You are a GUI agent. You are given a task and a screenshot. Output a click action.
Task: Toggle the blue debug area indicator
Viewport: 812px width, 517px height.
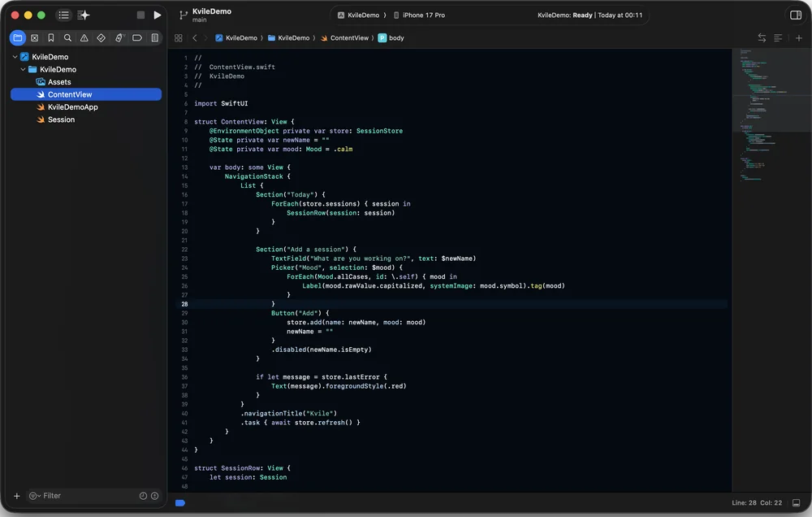180,503
